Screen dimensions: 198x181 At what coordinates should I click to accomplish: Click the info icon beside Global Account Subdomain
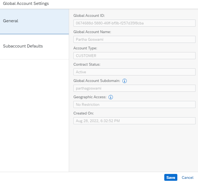(x=125, y=81)
